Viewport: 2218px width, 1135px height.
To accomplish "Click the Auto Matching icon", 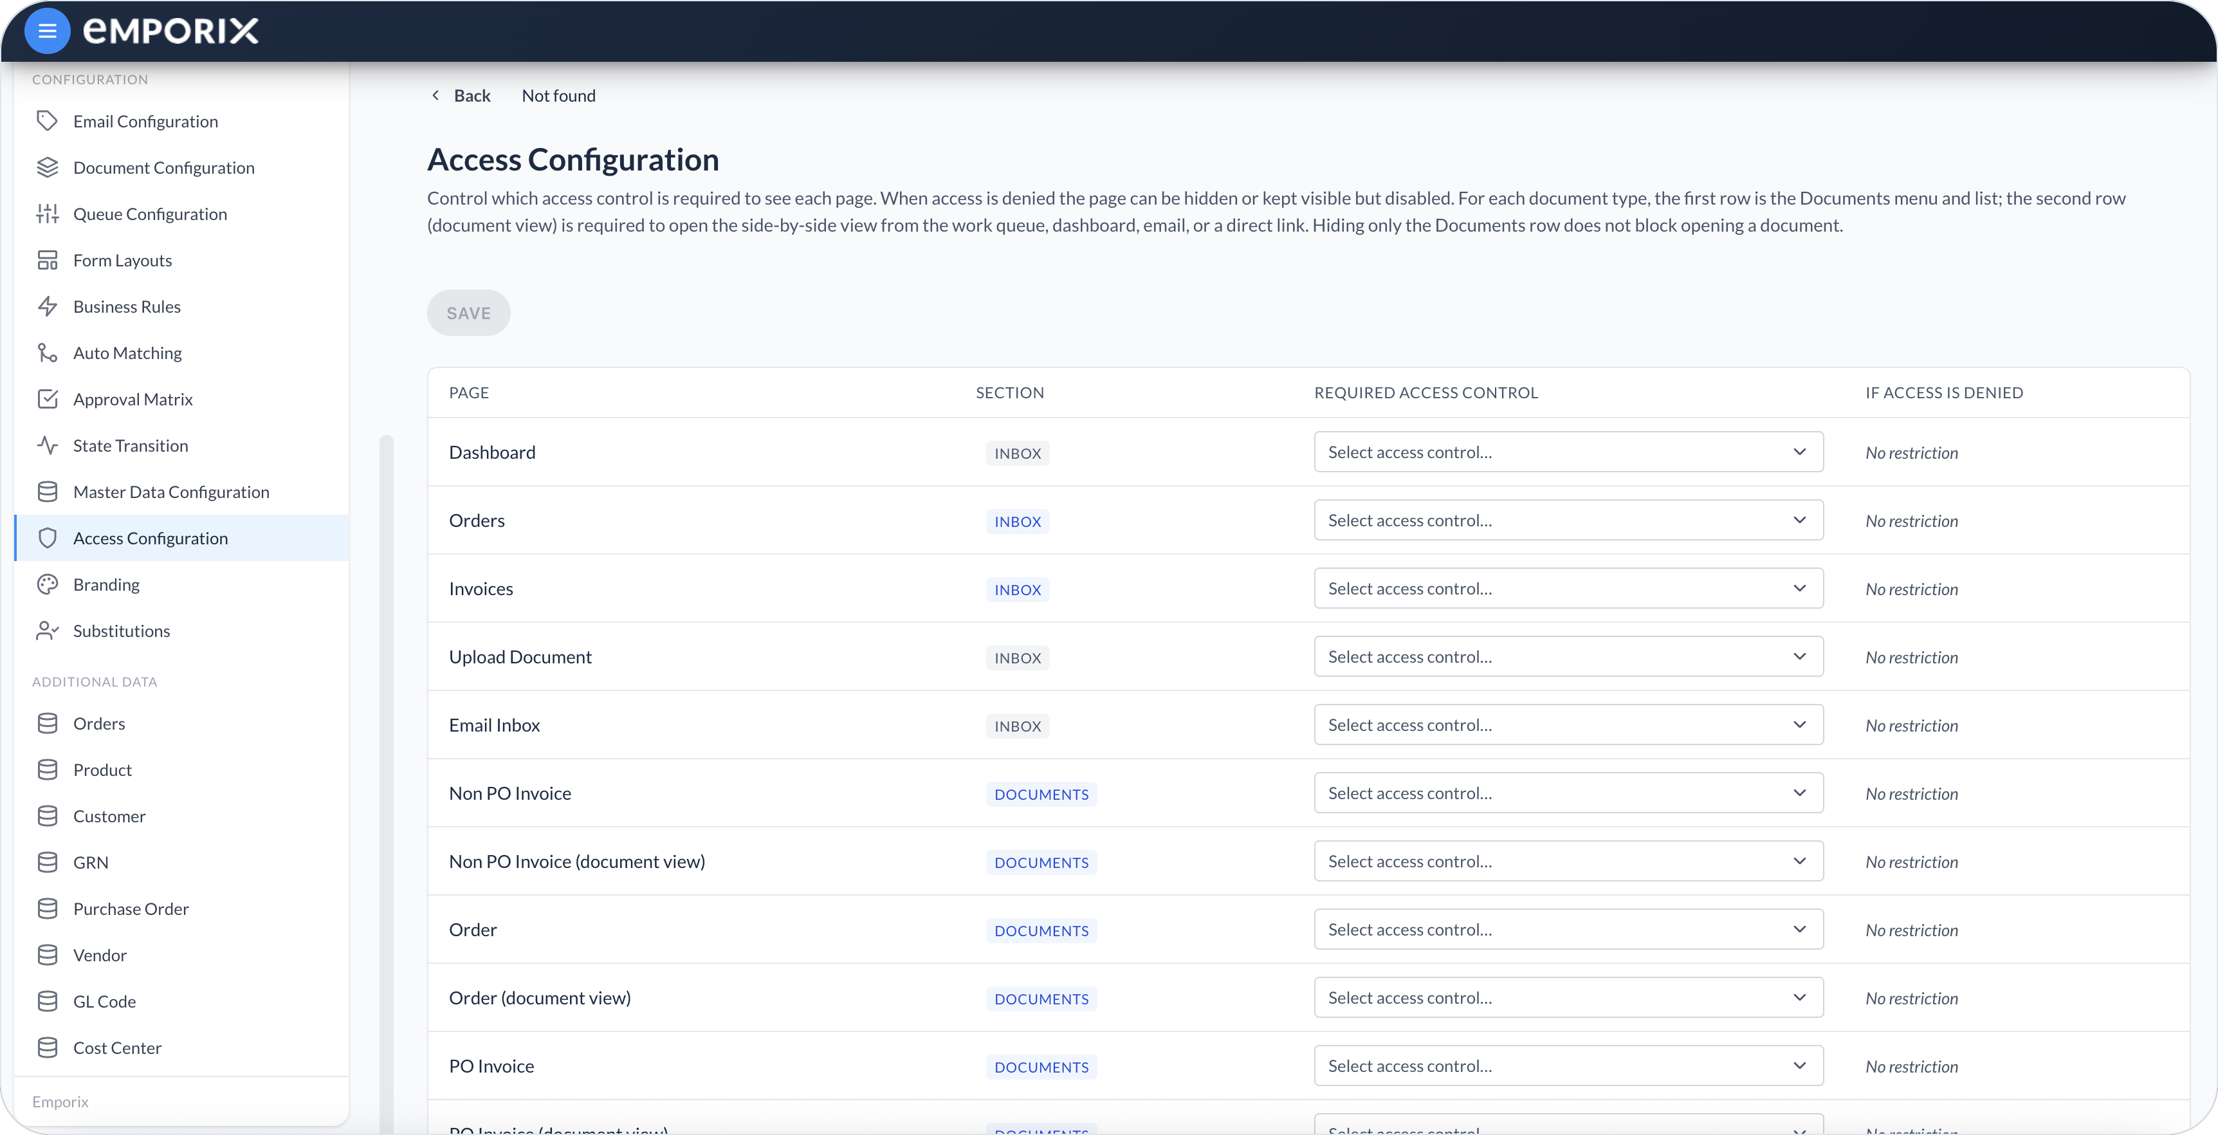I will coord(48,353).
